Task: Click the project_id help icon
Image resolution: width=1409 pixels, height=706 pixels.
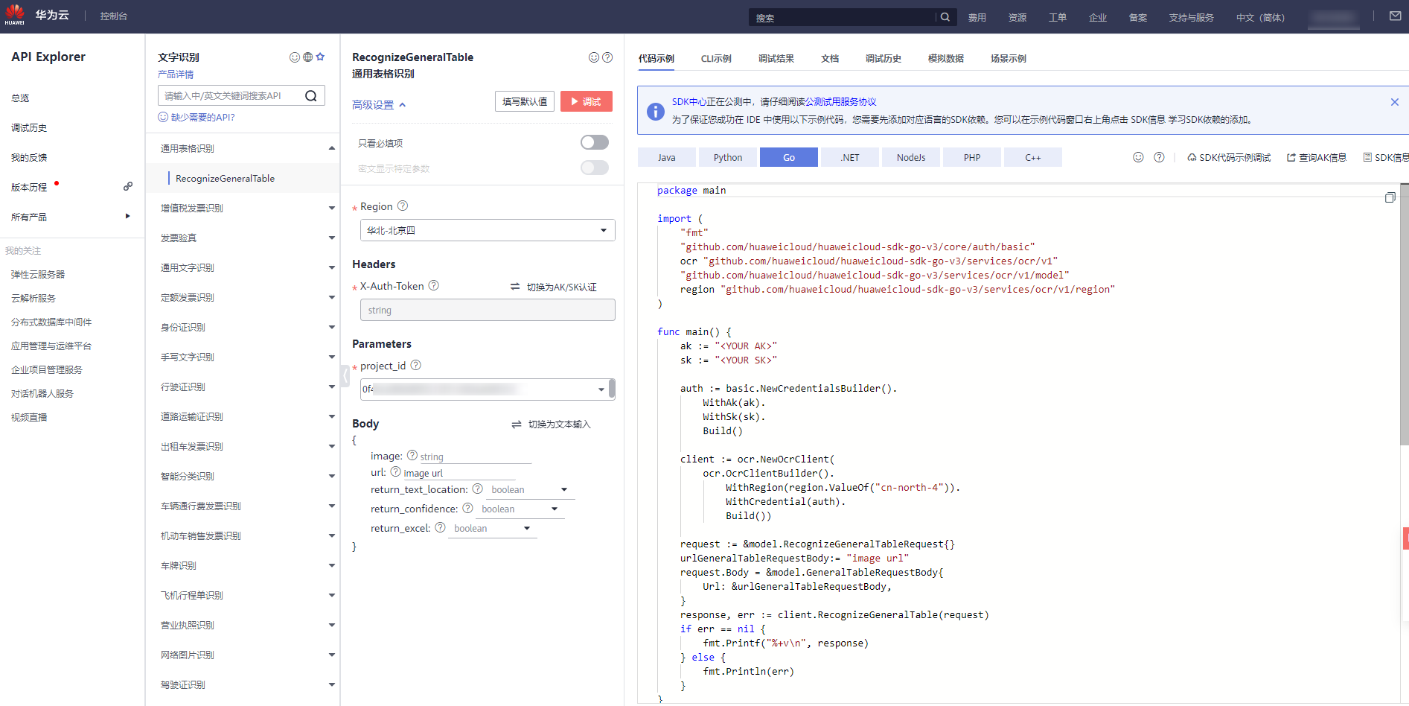Action: [x=416, y=365]
